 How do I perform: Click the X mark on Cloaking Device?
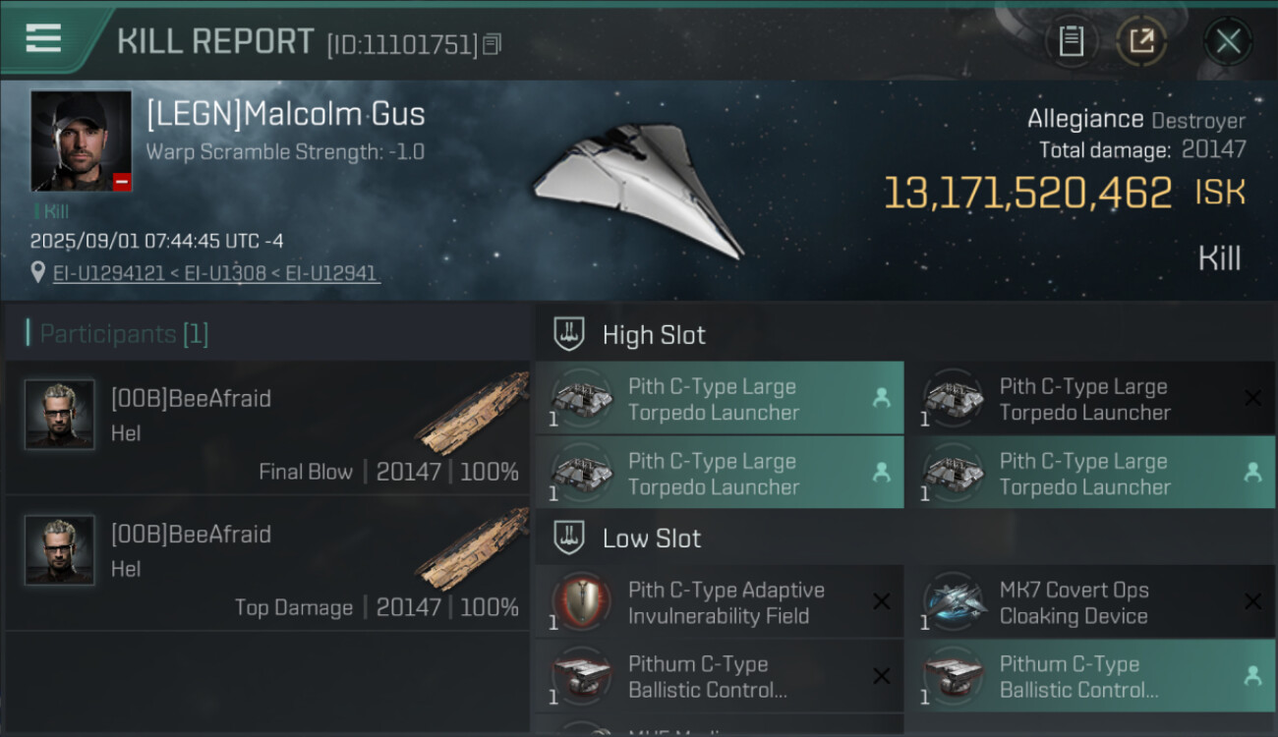tap(1252, 601)
